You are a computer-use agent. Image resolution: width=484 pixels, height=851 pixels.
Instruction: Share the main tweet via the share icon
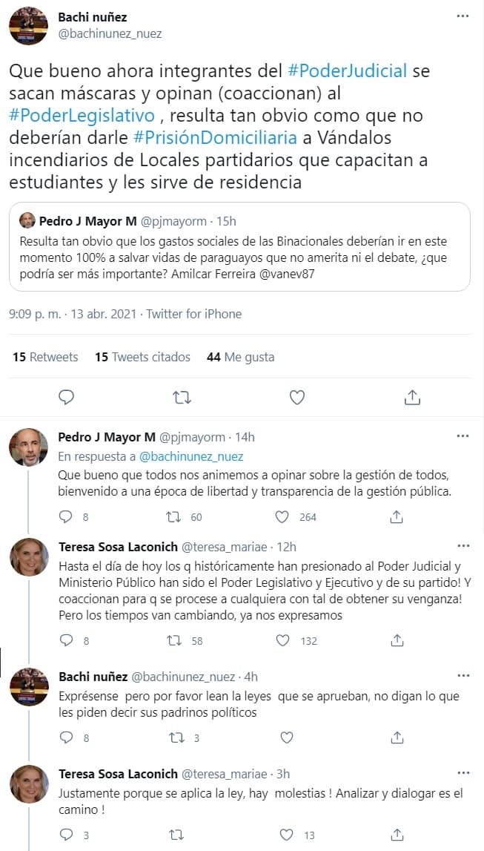tap(412, 398)
